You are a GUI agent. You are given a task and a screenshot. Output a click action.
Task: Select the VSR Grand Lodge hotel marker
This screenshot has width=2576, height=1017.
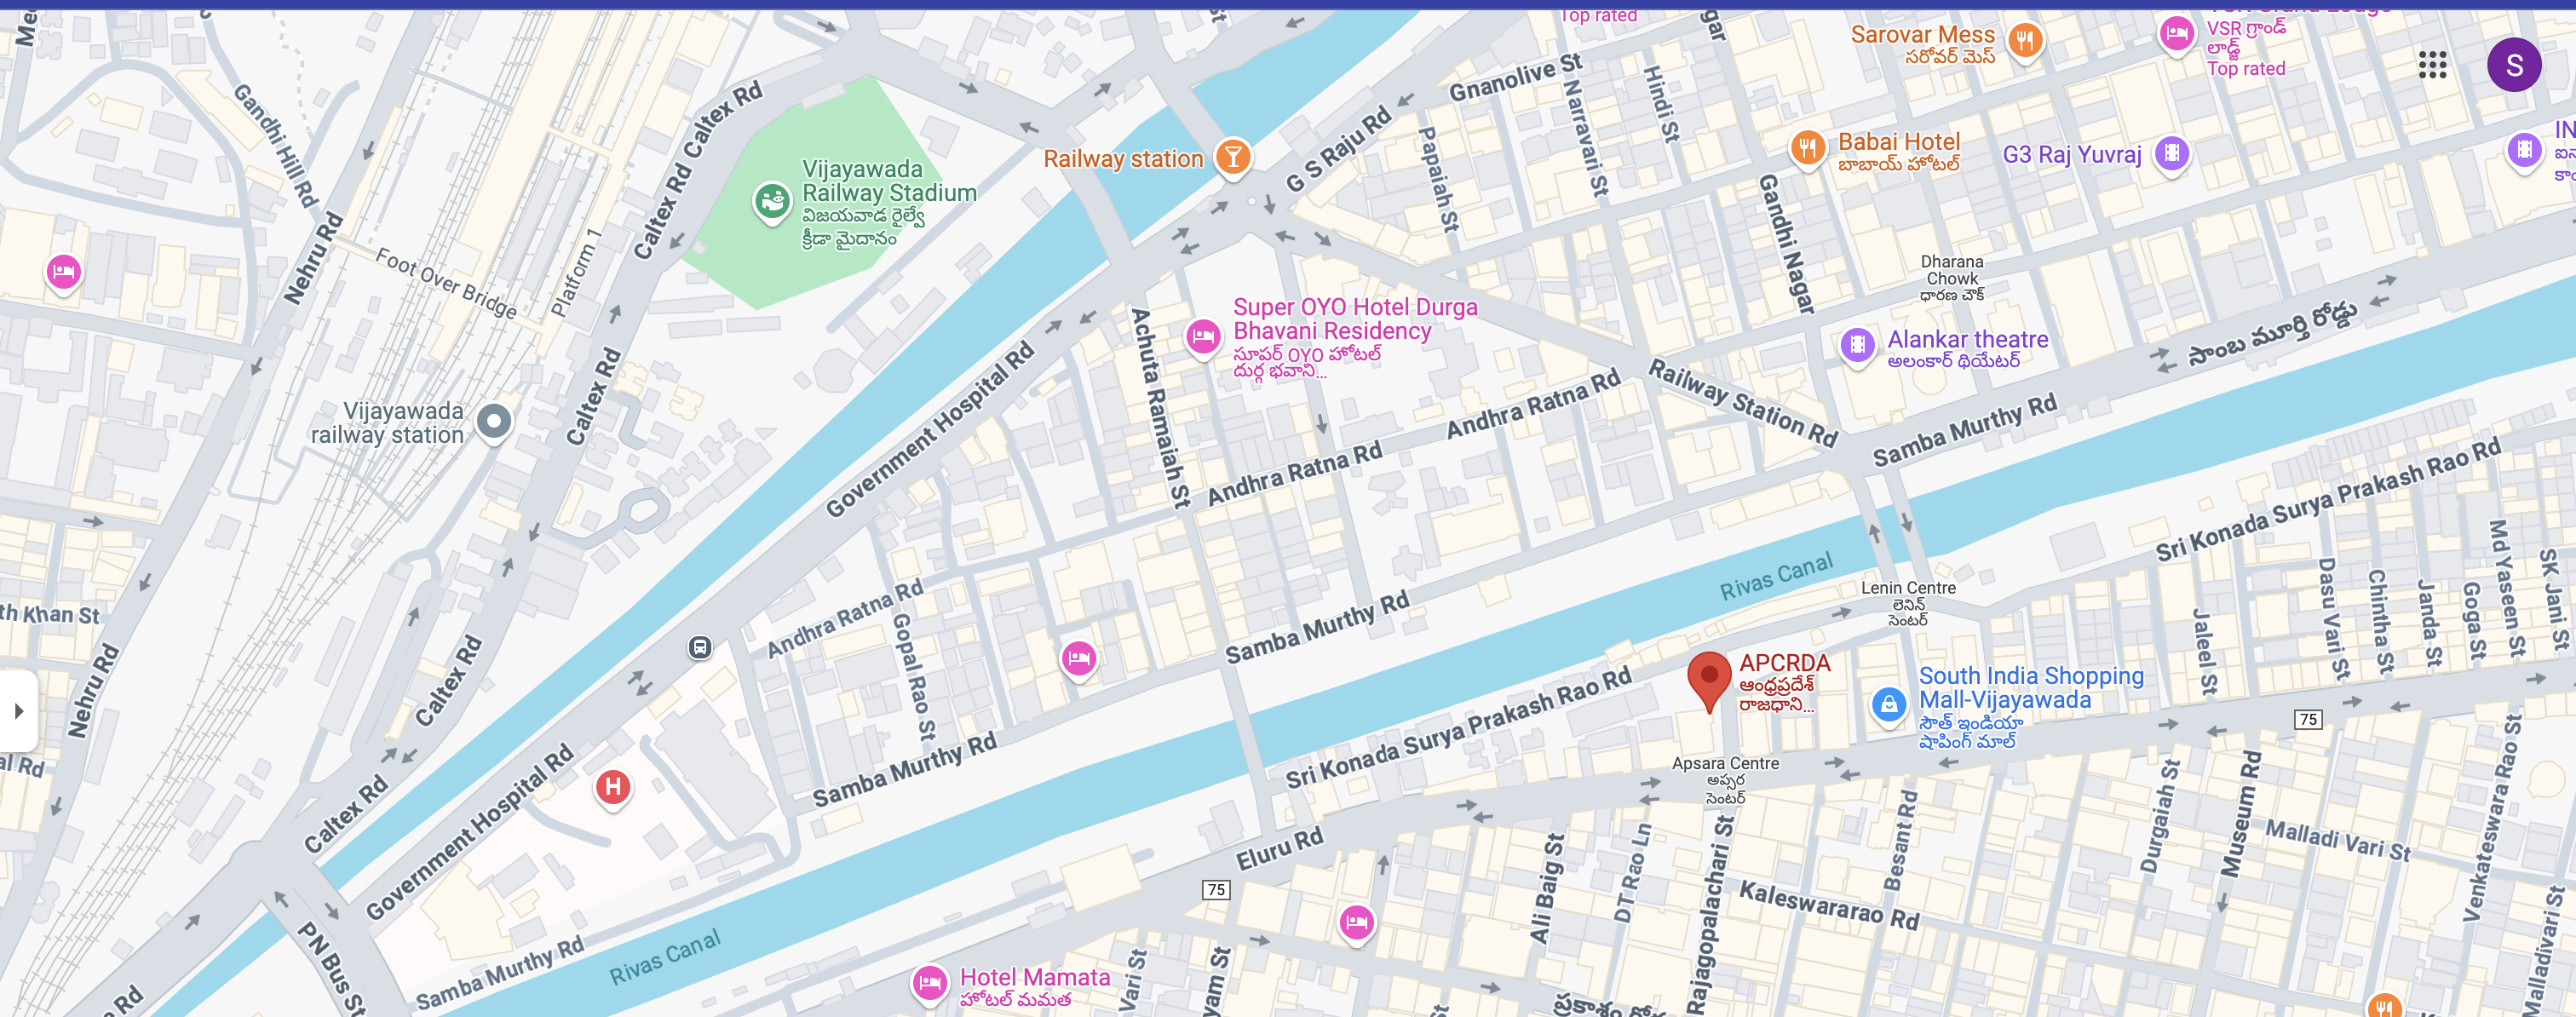pyautogui.click(x=2176, y=35)
